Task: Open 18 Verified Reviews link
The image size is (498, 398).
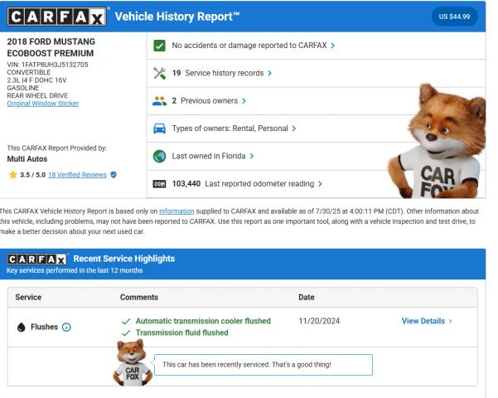Action: (x=77, y=175)
